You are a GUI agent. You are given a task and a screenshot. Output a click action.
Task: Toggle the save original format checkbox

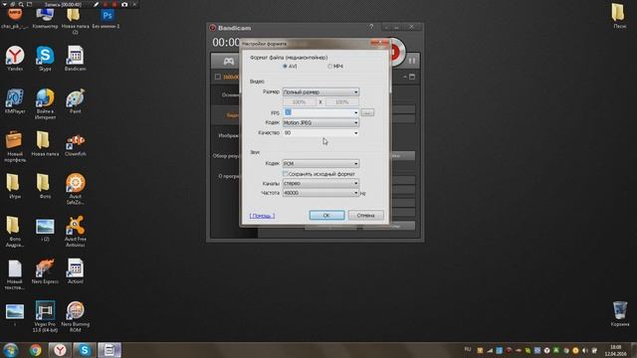[286, 174]
